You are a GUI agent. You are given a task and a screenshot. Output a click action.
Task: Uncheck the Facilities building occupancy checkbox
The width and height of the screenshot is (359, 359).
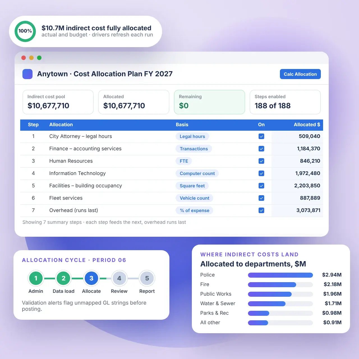coord(261,186)
